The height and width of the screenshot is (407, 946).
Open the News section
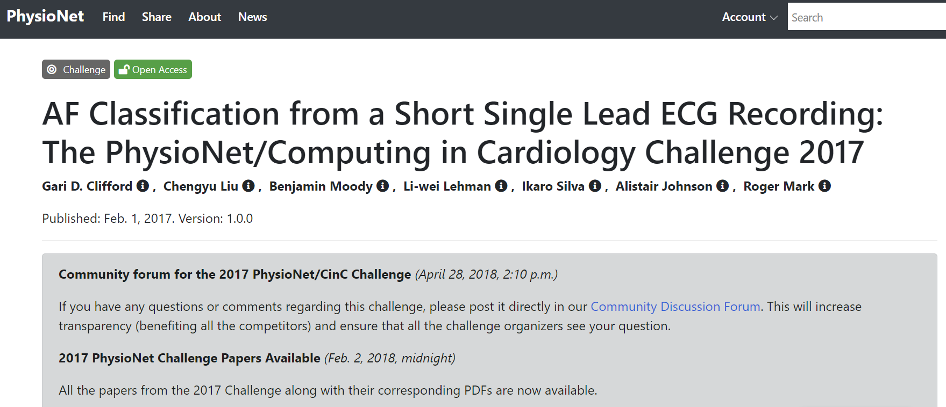[x=252, y=17]
